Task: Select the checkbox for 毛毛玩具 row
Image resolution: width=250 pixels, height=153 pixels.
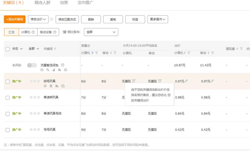Action: point(8,130)
